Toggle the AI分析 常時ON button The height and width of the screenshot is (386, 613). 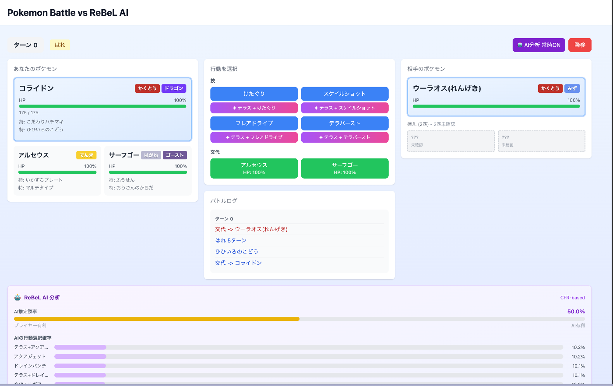pyautogui.click(x=539, y=45)
